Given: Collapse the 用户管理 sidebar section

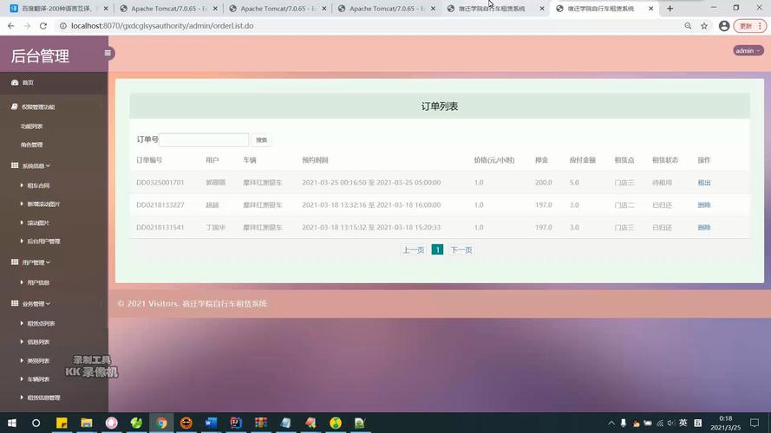Looking at the screenshot, I should [36, 262].
